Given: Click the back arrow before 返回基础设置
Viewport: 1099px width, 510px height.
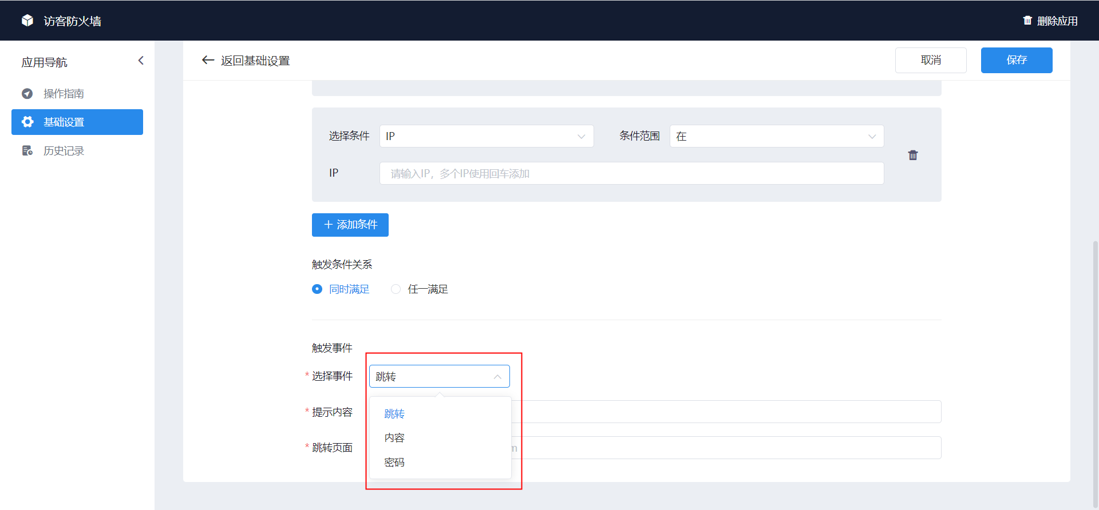Looking at the screenshot, I should click(208, 60).
